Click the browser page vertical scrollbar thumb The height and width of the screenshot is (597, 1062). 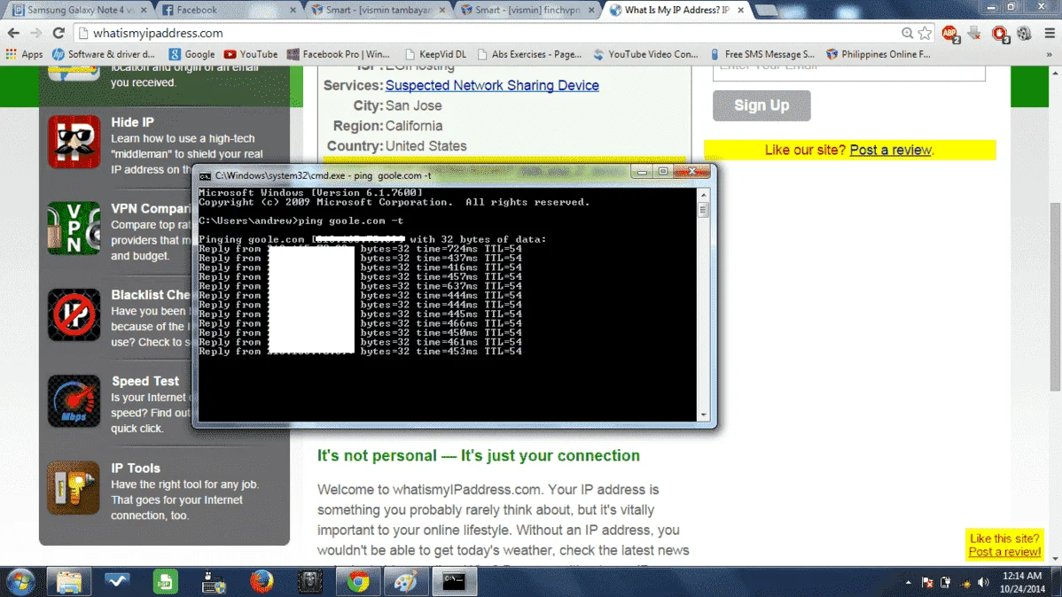click(1055, 297)
